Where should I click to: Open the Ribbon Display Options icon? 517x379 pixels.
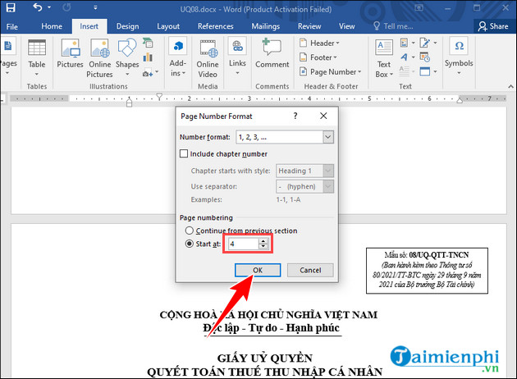(419, 8)
